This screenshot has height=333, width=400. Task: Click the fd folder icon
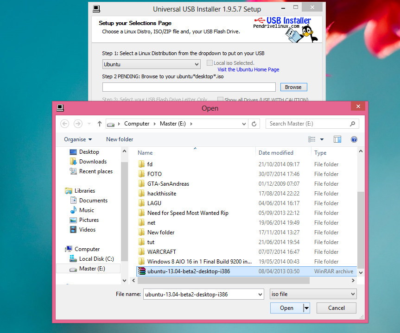tap(141, 164)
